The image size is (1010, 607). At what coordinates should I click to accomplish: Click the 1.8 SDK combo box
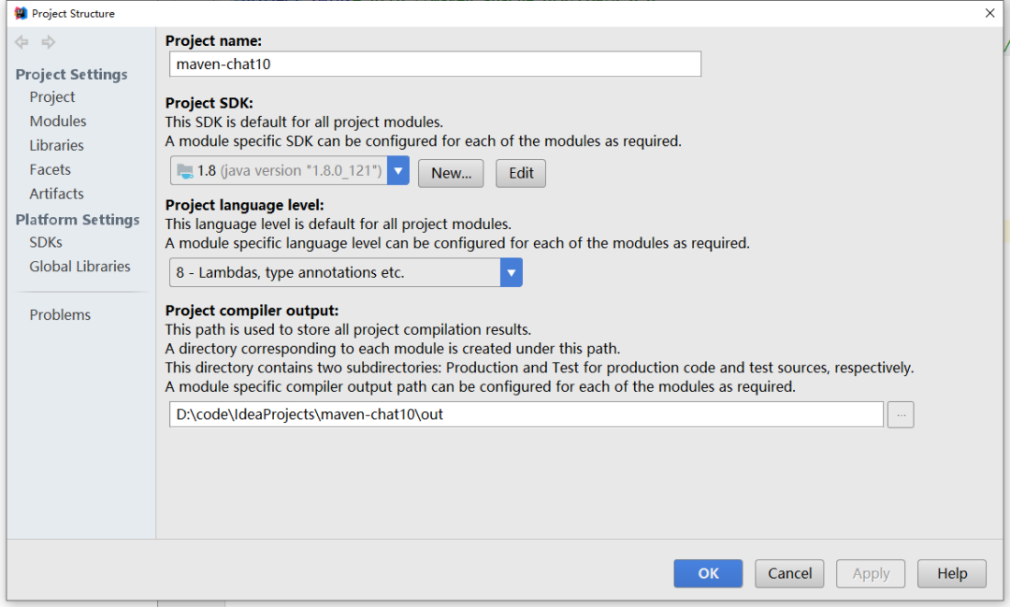pyautogui.click(x=279, y=171)
